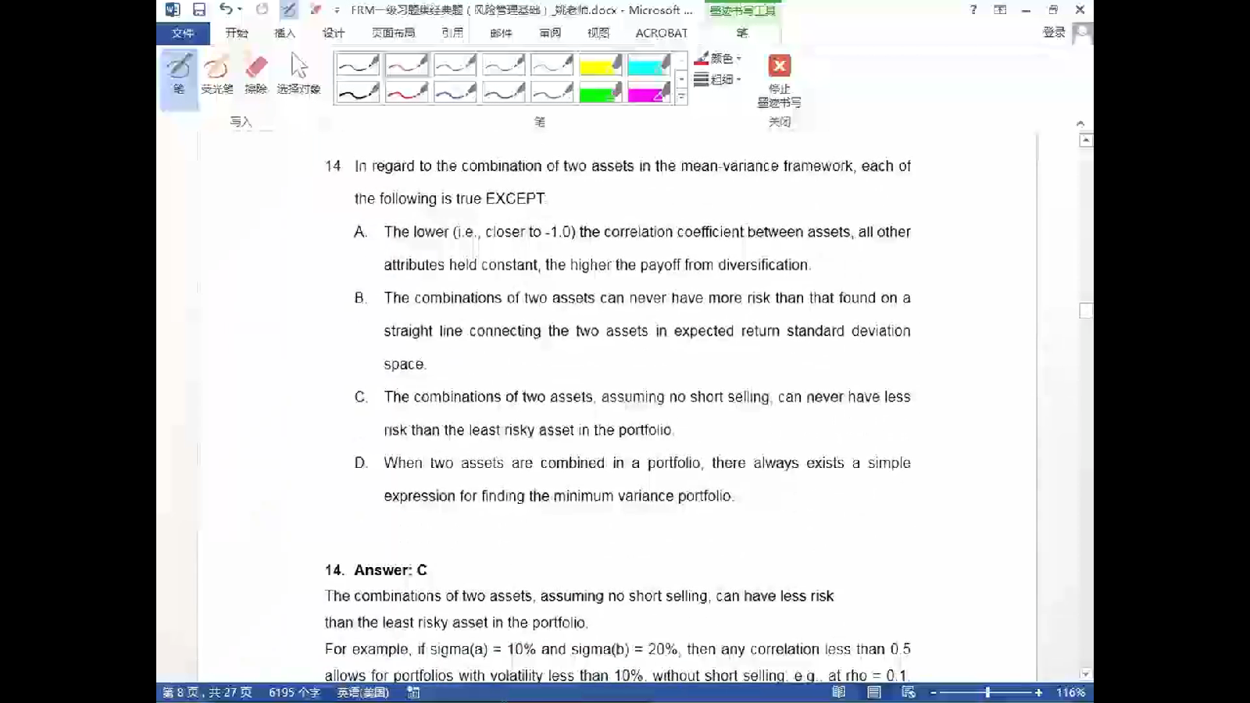This screenshot has height=703, width=1250.
Task: Show the next row of the pen gallery
Action: coord(681,79)
